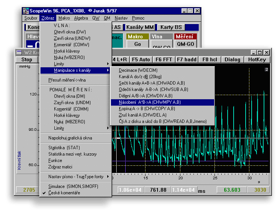Click the Krevní tlak axis label

(x=19, y=160)
